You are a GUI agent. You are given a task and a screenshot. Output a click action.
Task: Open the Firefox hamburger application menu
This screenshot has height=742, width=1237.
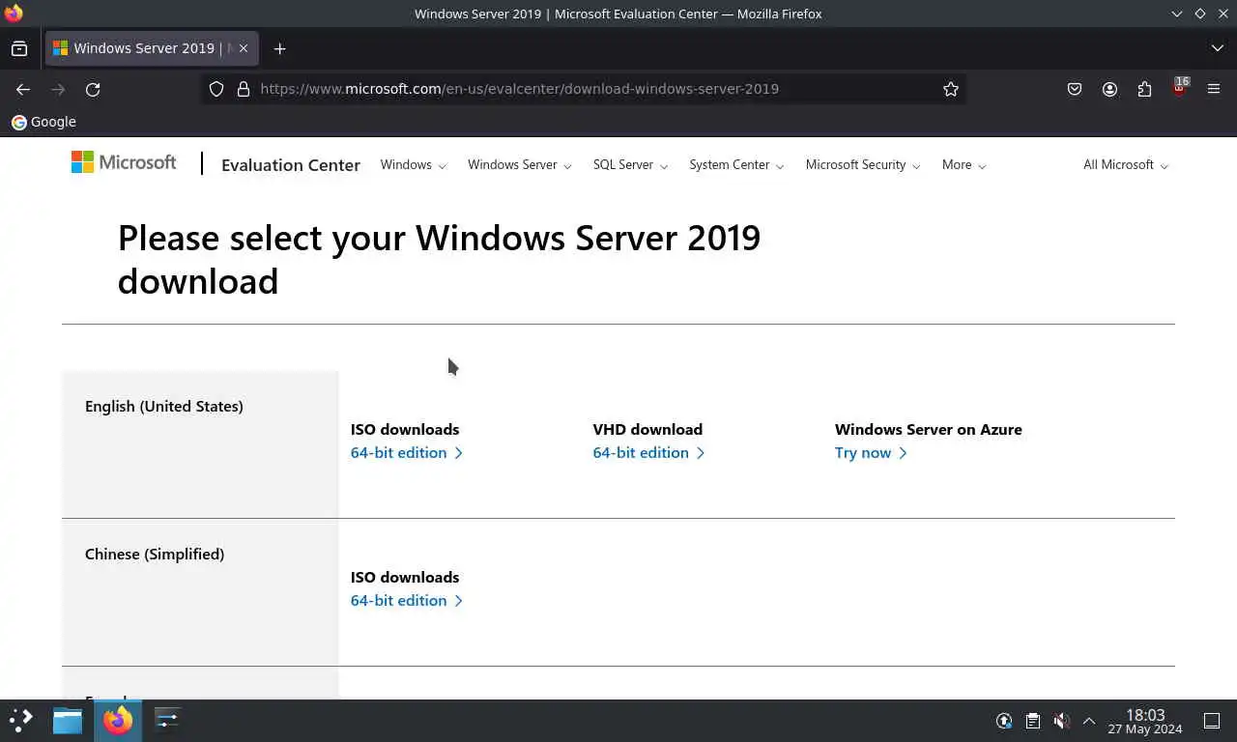pos(1214,89)
